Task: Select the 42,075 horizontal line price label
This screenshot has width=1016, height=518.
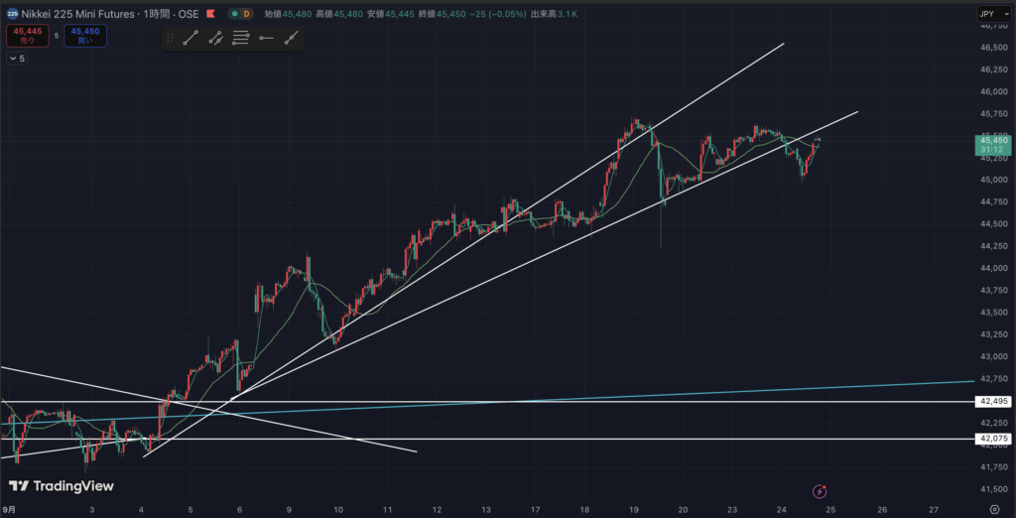Action: (x=992, y=439)
